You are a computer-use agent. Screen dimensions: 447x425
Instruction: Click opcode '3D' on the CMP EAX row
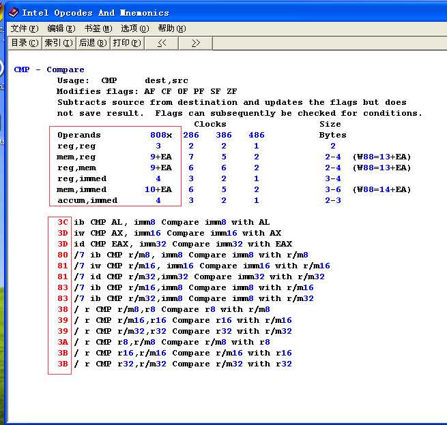[63, 244]
